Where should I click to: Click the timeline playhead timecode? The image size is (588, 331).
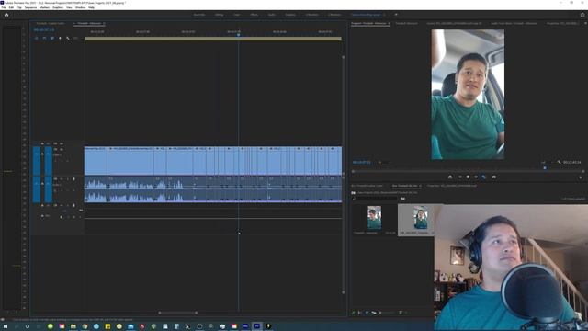(x=44, y=29)
